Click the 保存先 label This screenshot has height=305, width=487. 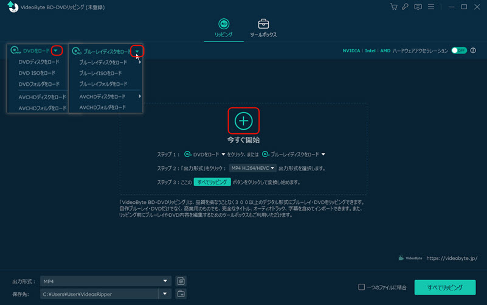[x=21, y=294]
